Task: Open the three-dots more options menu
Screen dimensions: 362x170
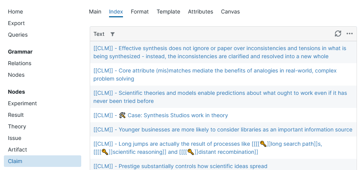Action: [350, 34]
